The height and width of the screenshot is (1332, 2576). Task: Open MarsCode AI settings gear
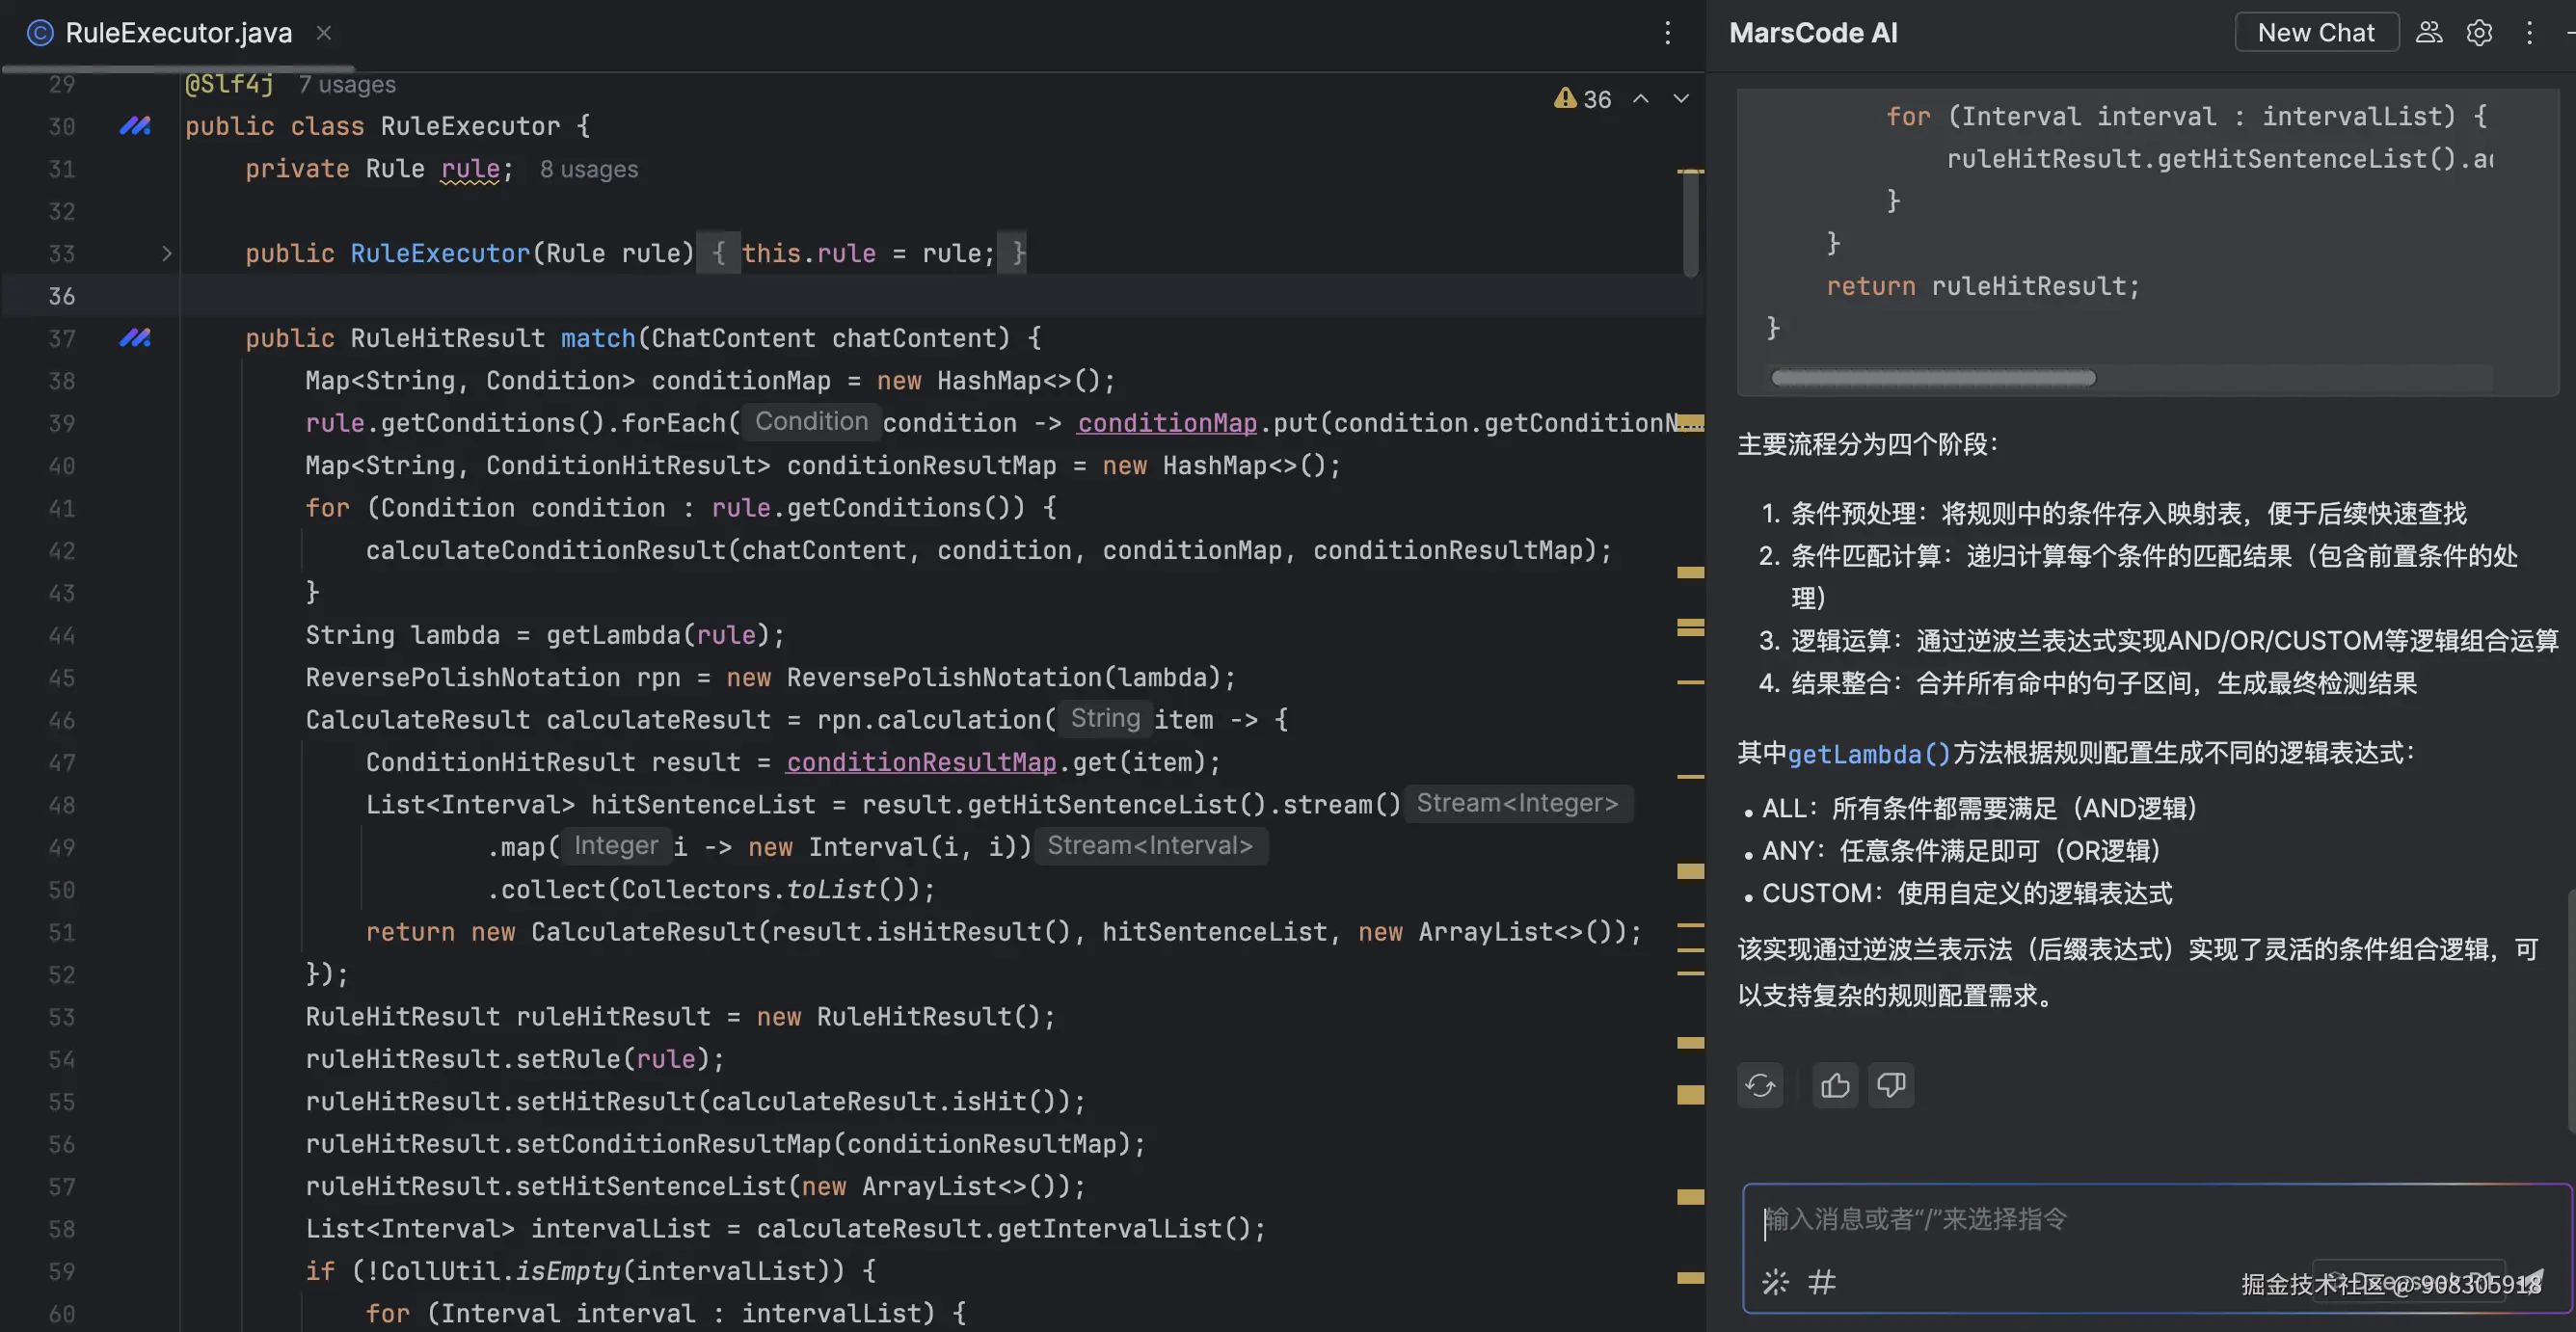(x=2479, y=33)
